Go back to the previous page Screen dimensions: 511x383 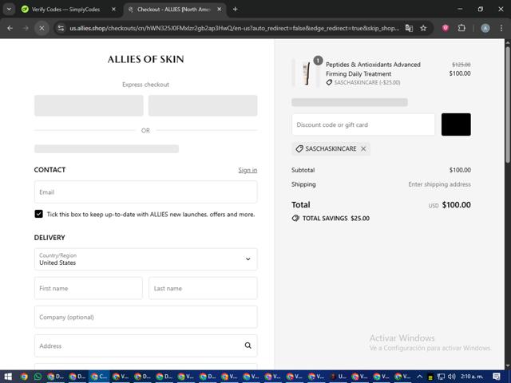point(10,29)
